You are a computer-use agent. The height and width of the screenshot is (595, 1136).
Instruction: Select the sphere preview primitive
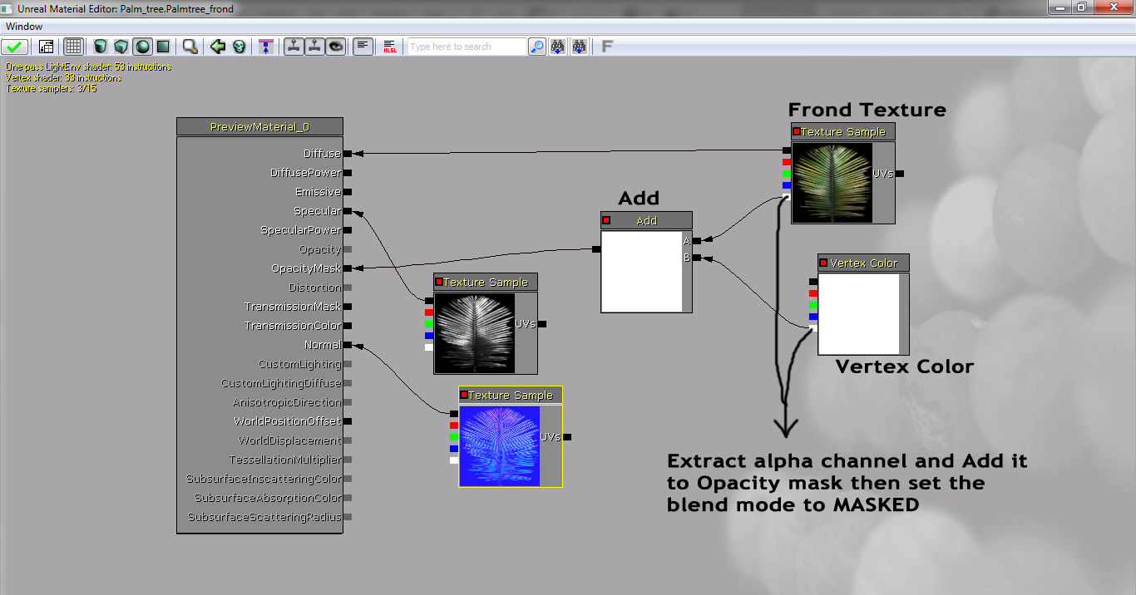[x=142, y=47]
